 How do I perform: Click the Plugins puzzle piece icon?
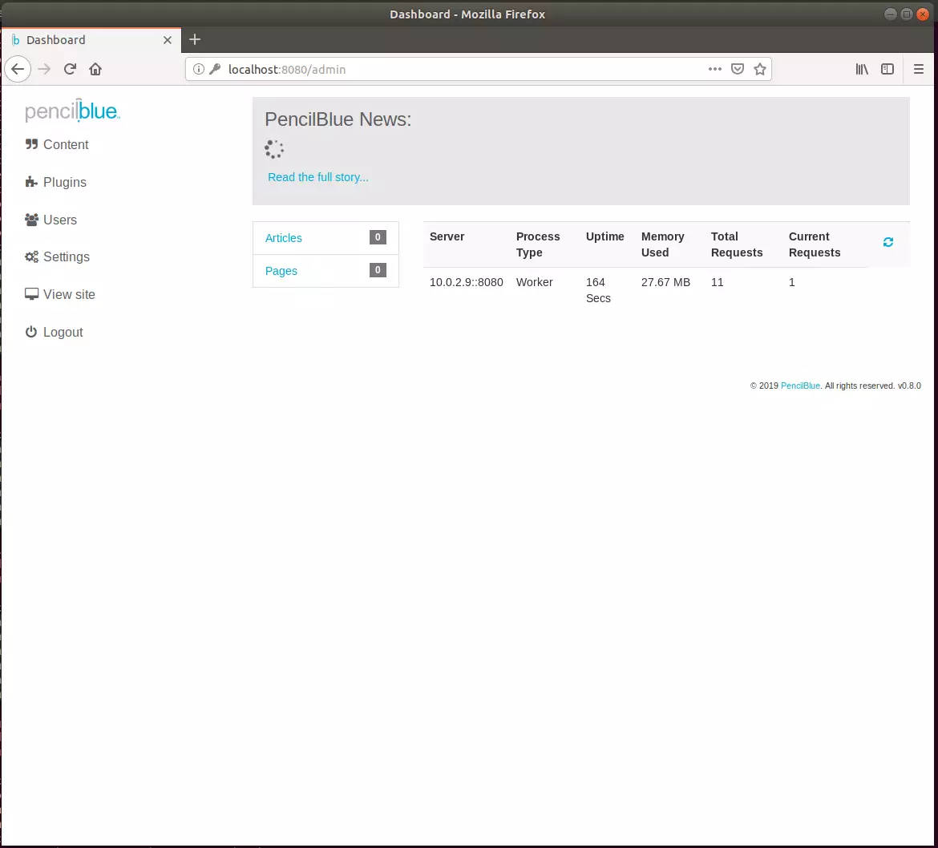pyautogui.click(x=32, y=182)
